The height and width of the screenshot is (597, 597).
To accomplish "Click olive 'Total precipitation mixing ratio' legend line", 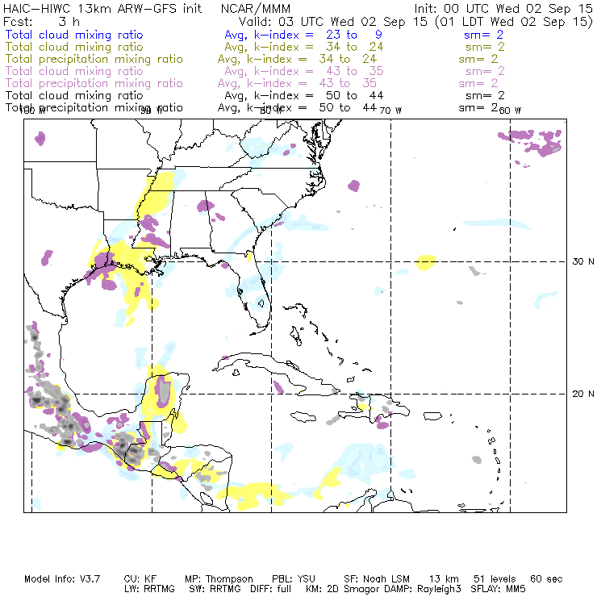I will point(94,59).
